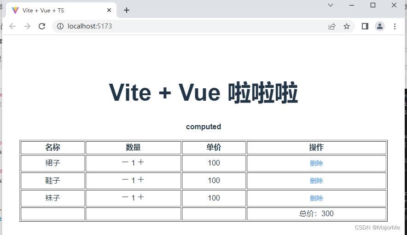Click the 总价：300 total cell
The height and width of the screenshot is (235, 407).
(x=316, y=214)
